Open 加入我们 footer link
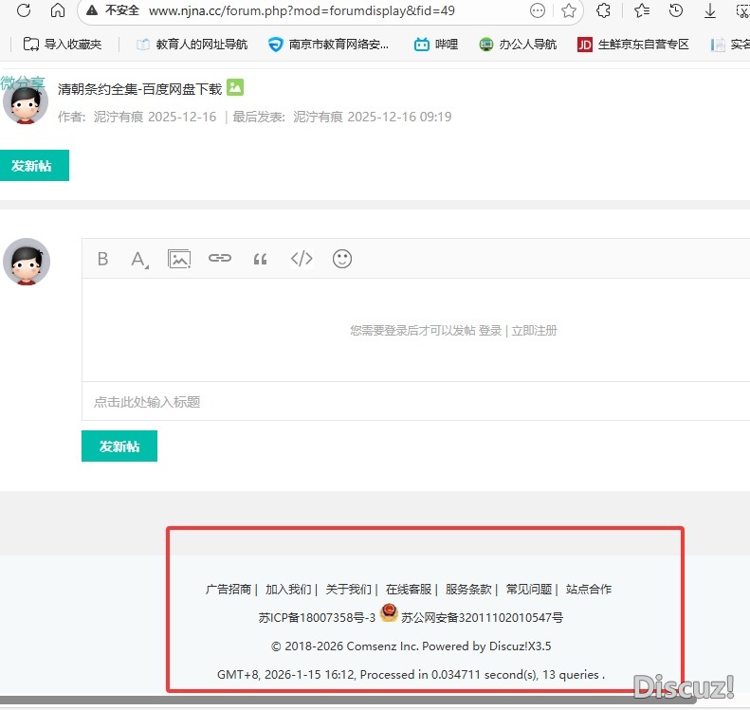This screenshot has width=750, height=710. click(288, 589)
